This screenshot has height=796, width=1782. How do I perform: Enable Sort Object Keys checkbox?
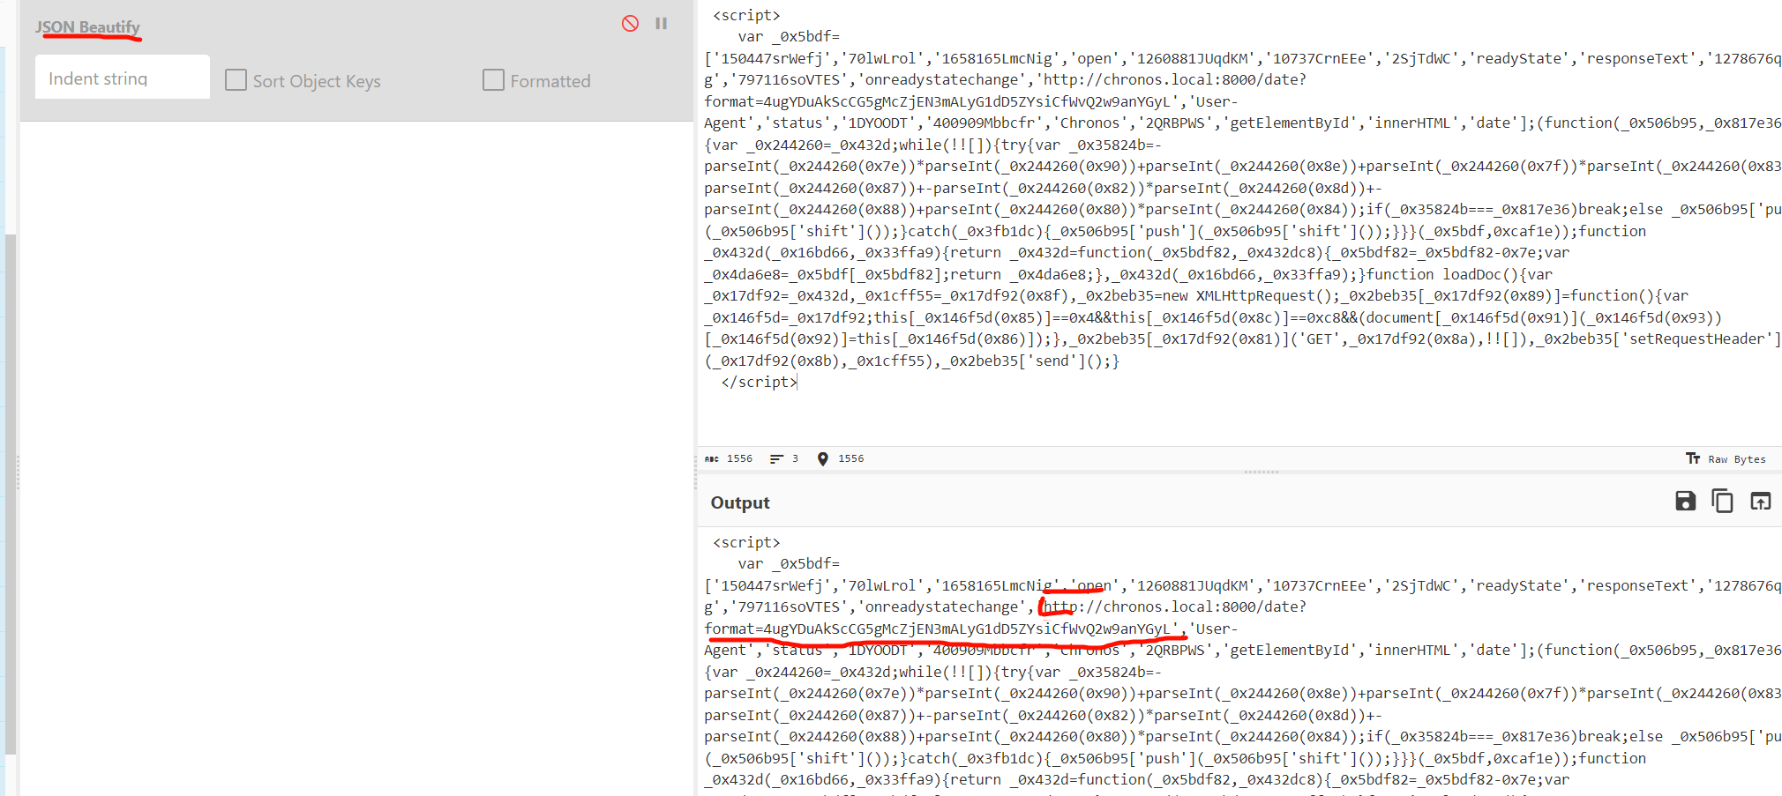click(x=236, y=80)
